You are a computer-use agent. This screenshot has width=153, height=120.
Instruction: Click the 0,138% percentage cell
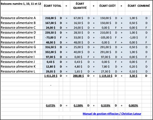78,106
